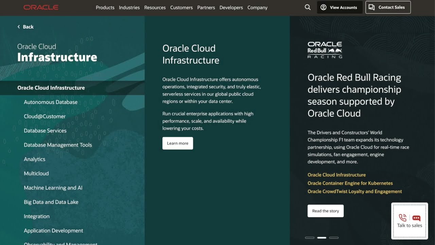Open the Partners menu
The height and width of the screenshot is (245, 435).
click(x=206, y=7)
